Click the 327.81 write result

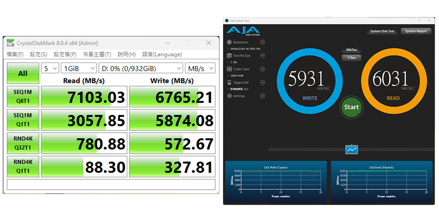coord(172,166)
